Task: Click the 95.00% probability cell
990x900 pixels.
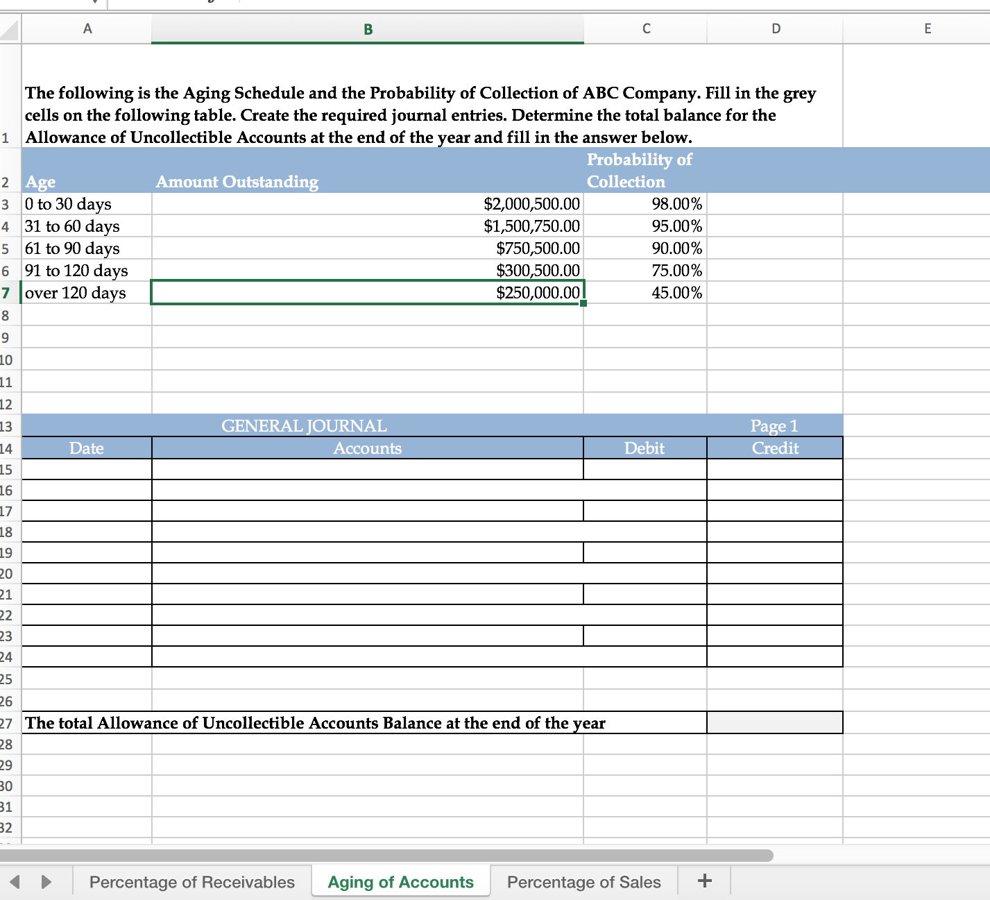Action: click(645, 226)
